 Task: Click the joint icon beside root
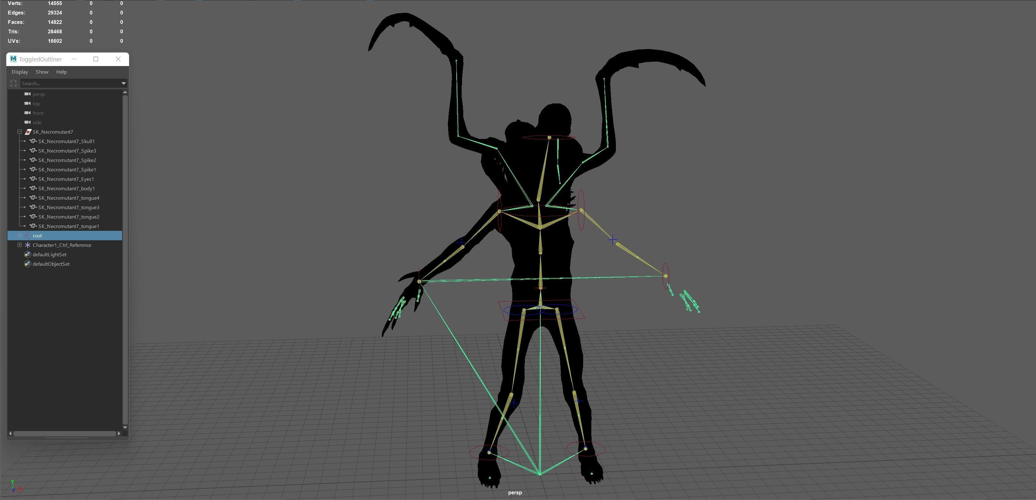click(27, 236)
